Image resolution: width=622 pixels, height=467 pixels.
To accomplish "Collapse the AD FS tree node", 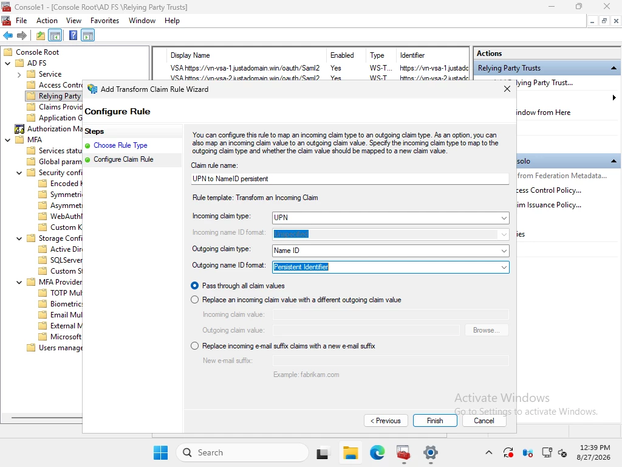I will (x=7, y=63).
